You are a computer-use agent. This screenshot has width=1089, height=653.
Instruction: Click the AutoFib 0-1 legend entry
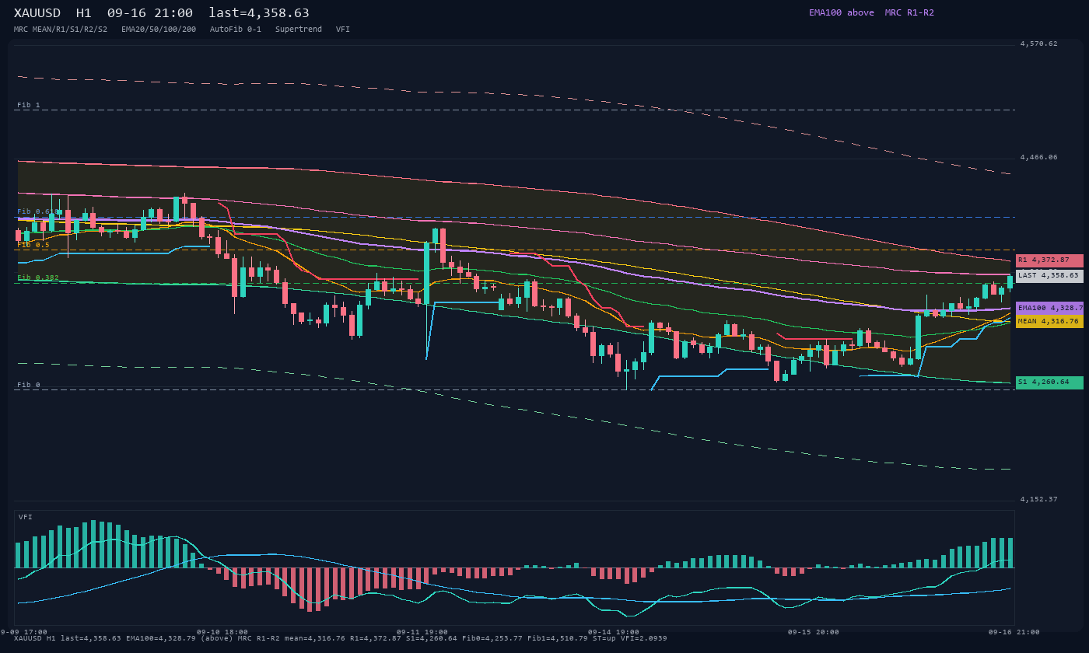(x=236, y=30)
